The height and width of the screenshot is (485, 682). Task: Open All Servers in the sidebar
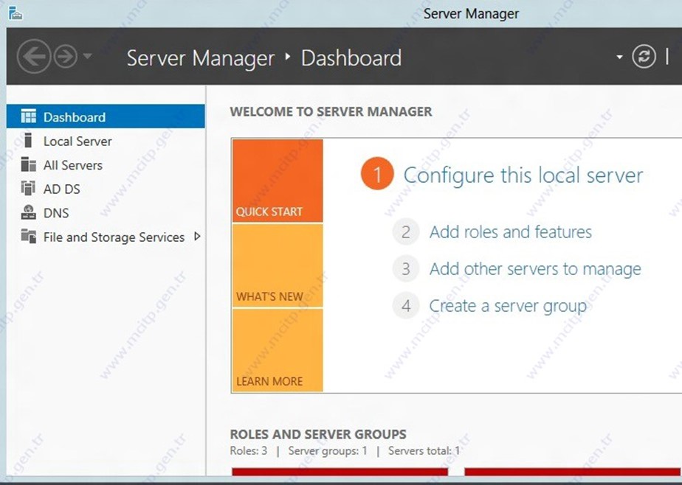(x=106, y=165)
